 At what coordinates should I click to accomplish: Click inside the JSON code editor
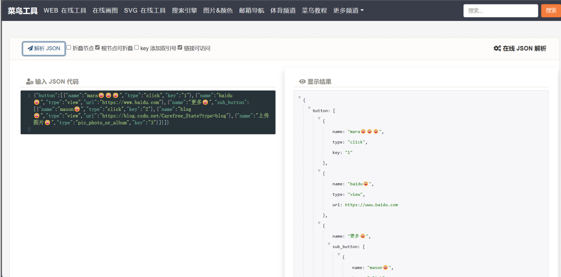point(148,113)
